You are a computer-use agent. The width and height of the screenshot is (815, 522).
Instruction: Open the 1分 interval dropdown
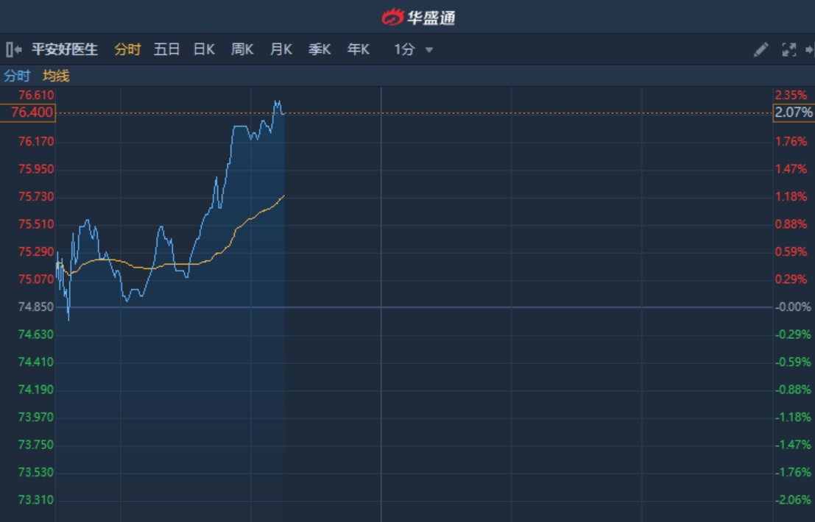pos(414,50)
